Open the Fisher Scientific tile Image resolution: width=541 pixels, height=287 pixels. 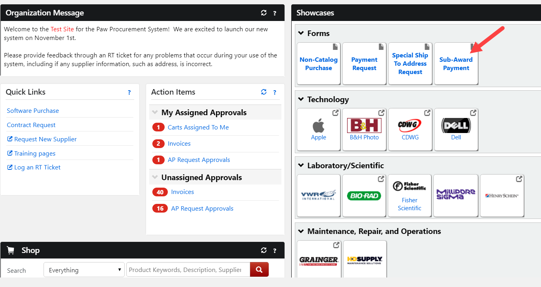[x=410, y=196]
